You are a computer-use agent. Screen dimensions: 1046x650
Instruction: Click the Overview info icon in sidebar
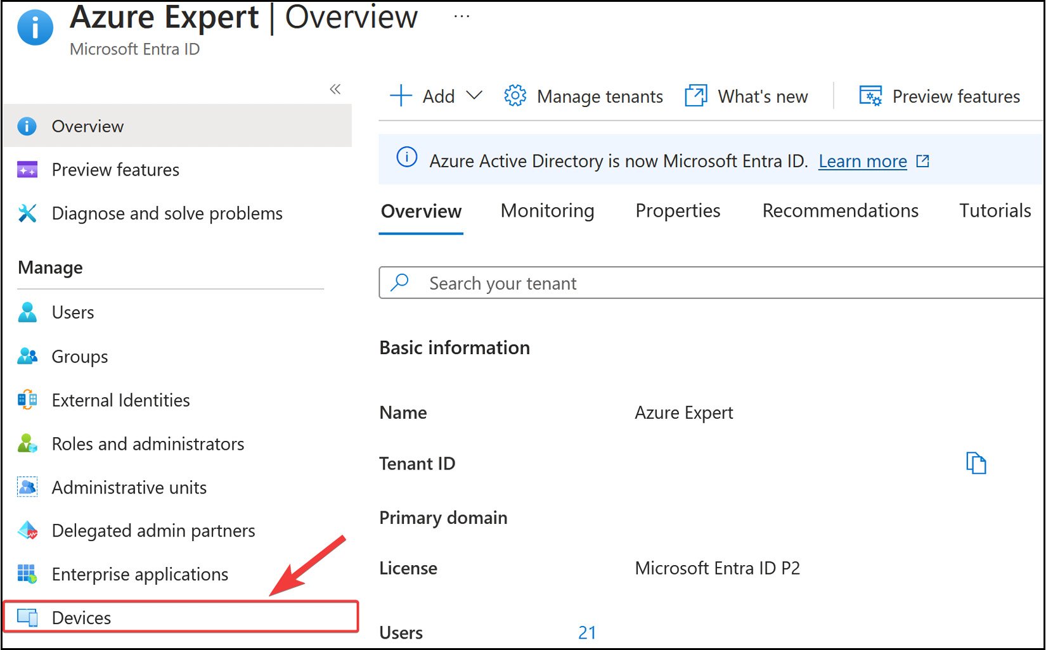coord(27,126)
